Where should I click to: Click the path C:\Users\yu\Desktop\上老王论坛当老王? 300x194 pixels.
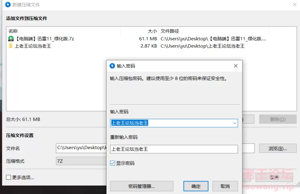coord(202,46)
